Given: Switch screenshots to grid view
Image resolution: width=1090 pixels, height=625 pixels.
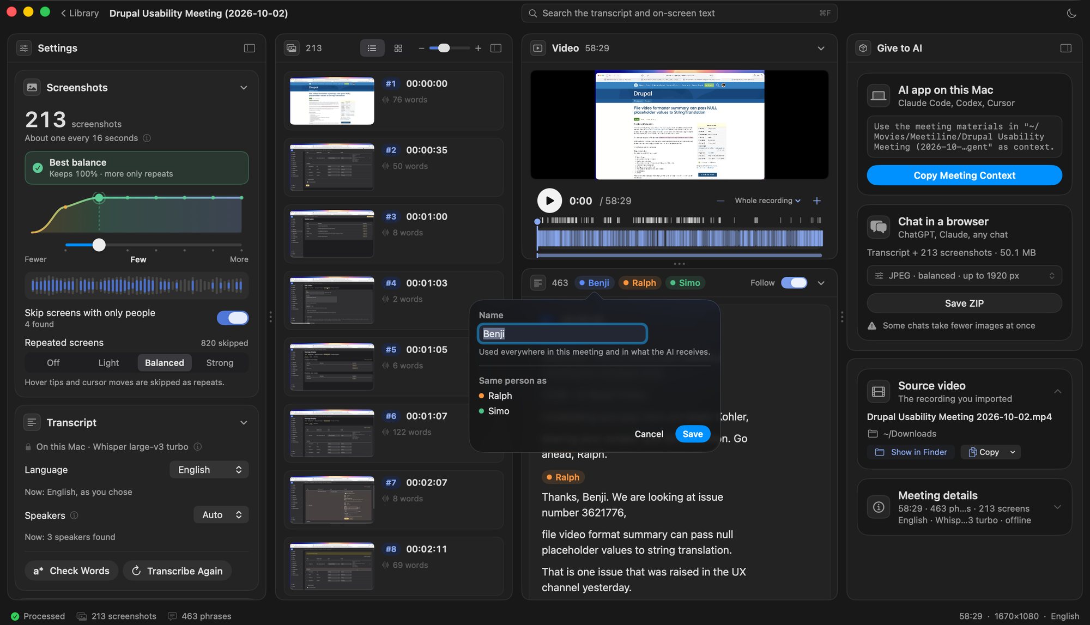Looking at the screenshot, I should tap(398, 48).
